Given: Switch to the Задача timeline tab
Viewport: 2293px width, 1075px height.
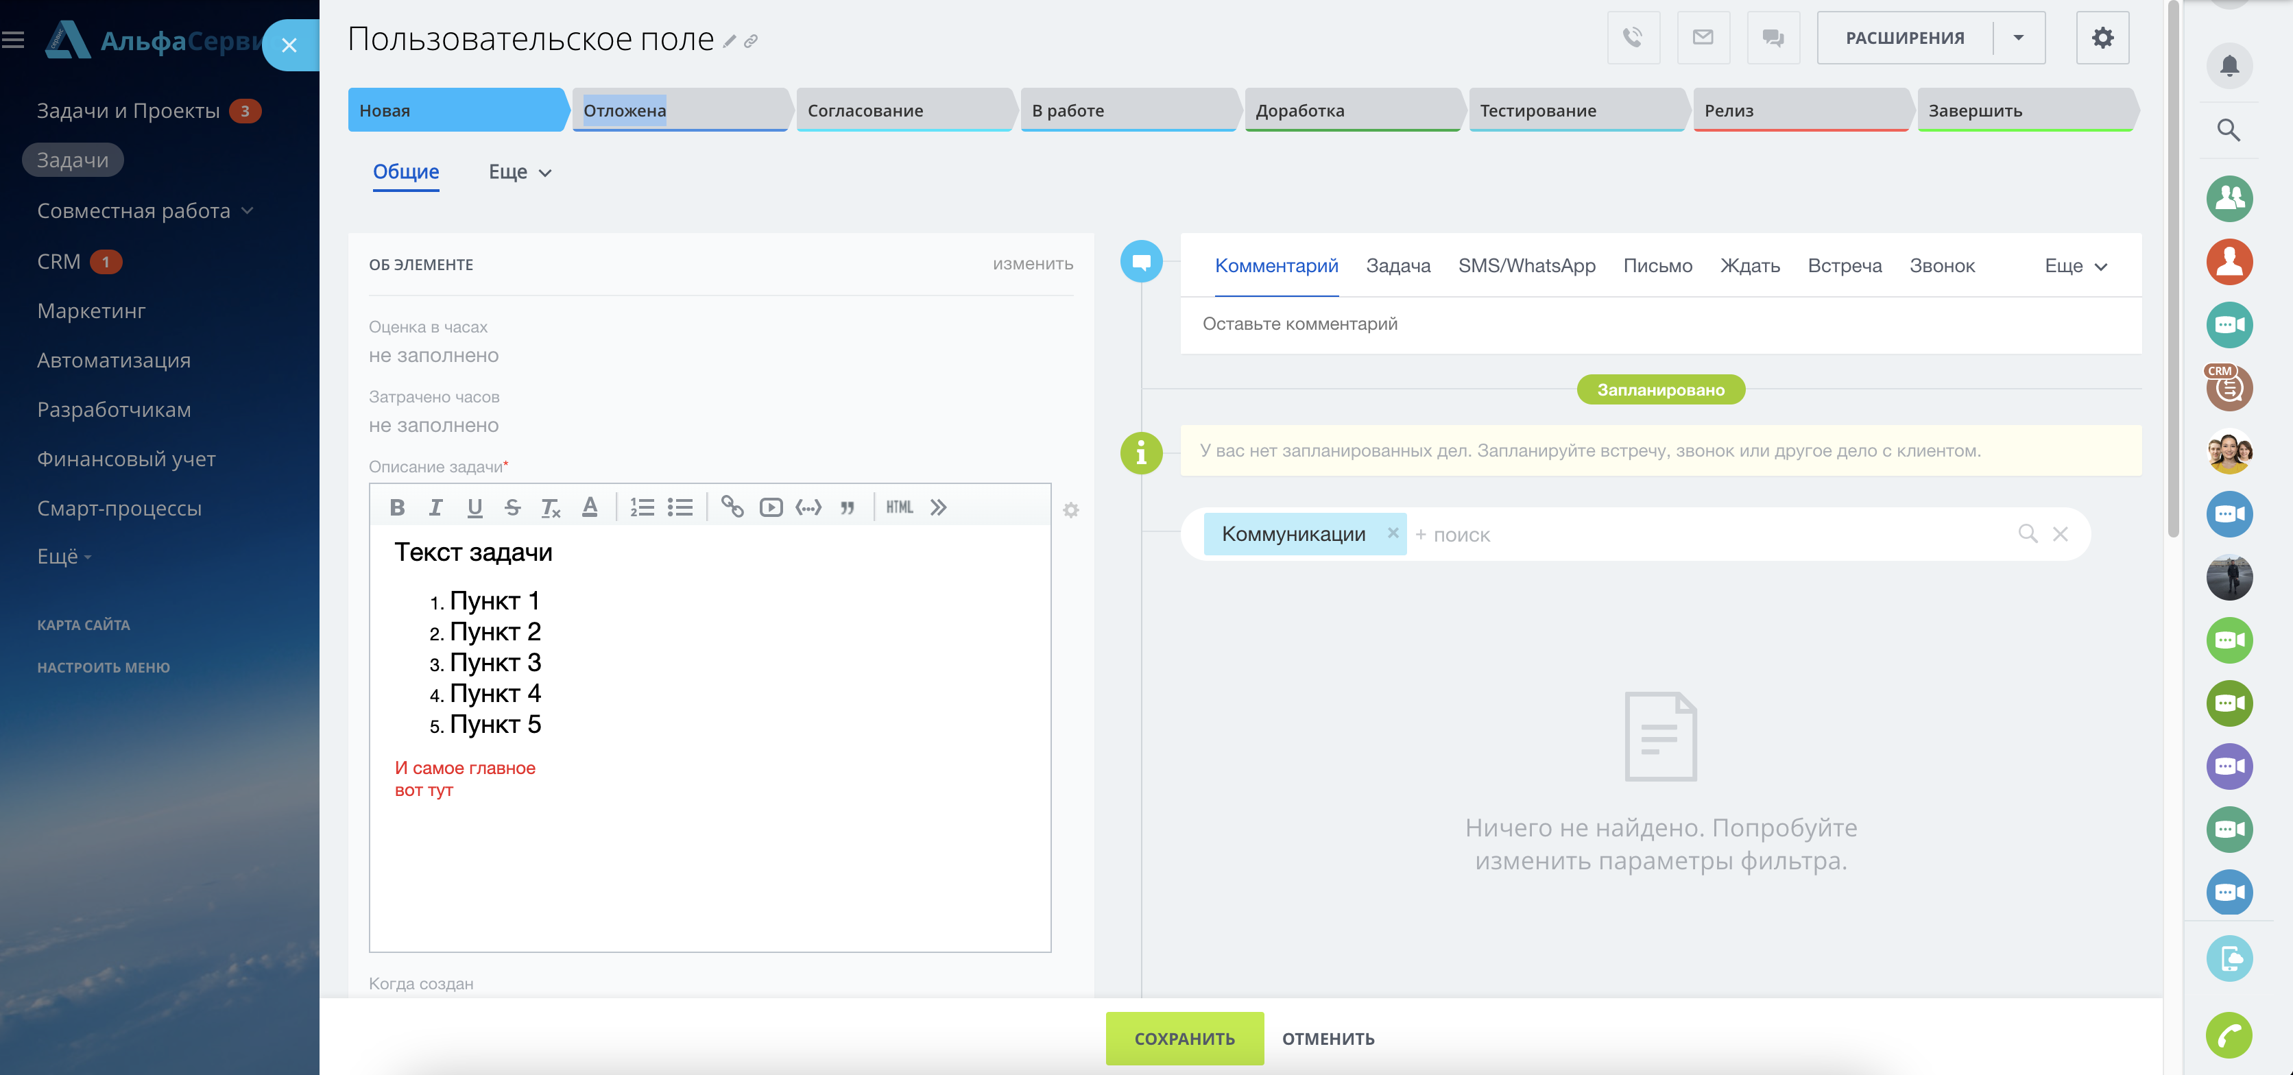Looking at the screenshot, I should pos(1397,265).
